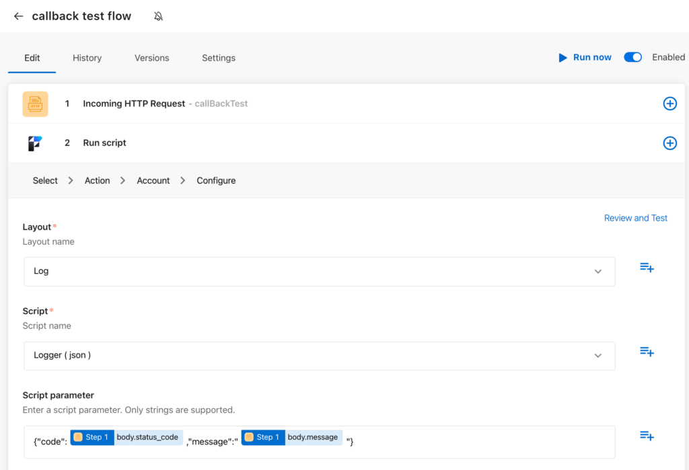The height and width of the screenshot is (470, 689).
Task: Click the Run script step app icon
Action: coord(35,143)
